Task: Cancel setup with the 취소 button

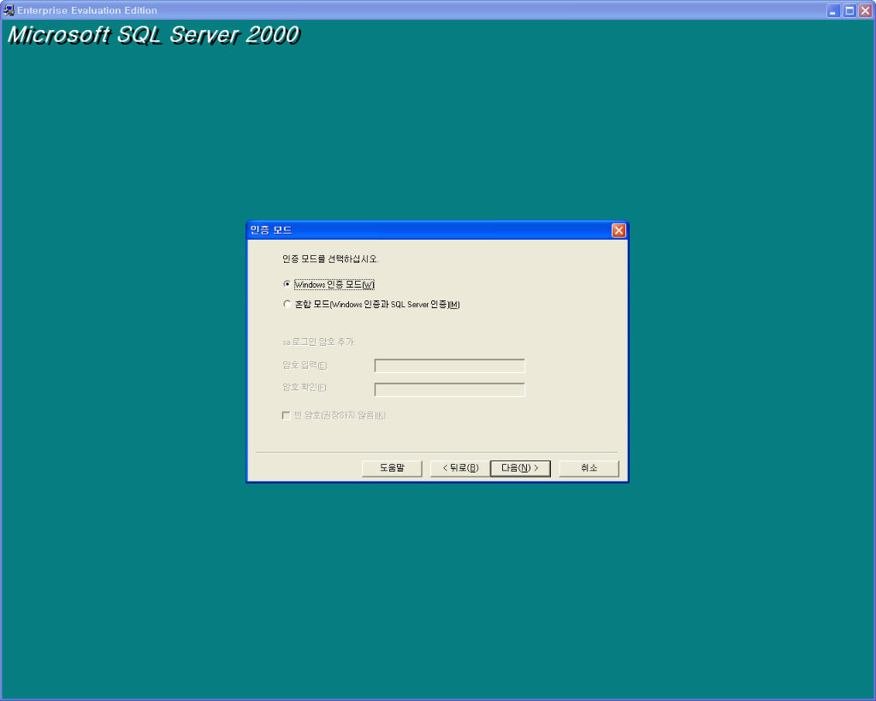Action: click(x=589, y=468)
